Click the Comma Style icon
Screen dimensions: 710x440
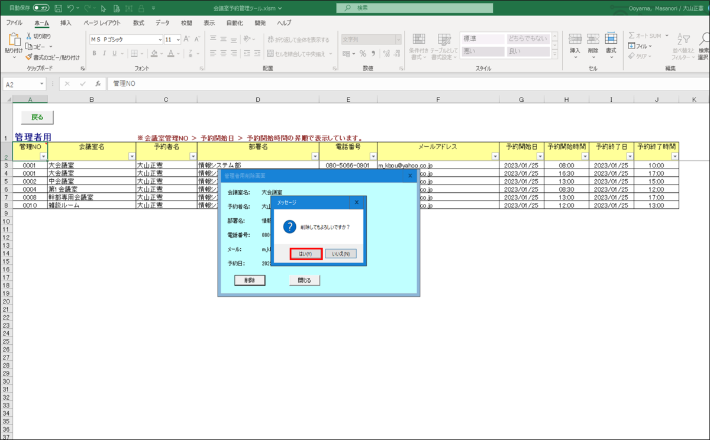374,53
